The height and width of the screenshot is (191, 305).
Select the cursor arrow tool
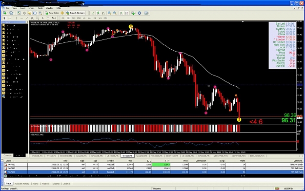pos(4,18)
